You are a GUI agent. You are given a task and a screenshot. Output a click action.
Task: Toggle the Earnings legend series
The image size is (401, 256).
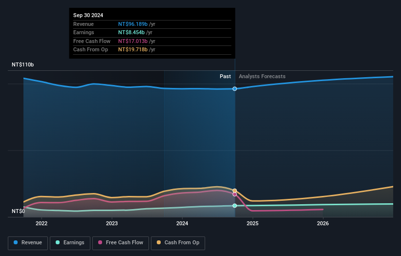(x=70, y=243)
